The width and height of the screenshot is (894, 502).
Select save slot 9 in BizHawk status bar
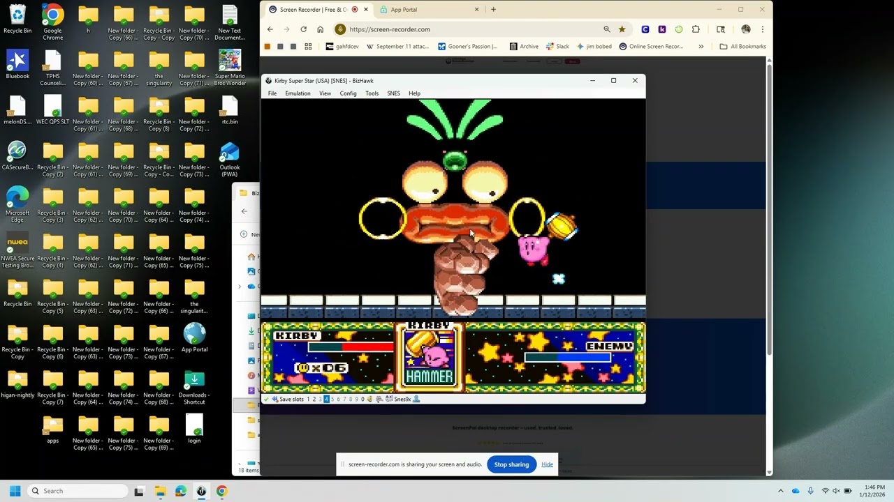point(356,400)
